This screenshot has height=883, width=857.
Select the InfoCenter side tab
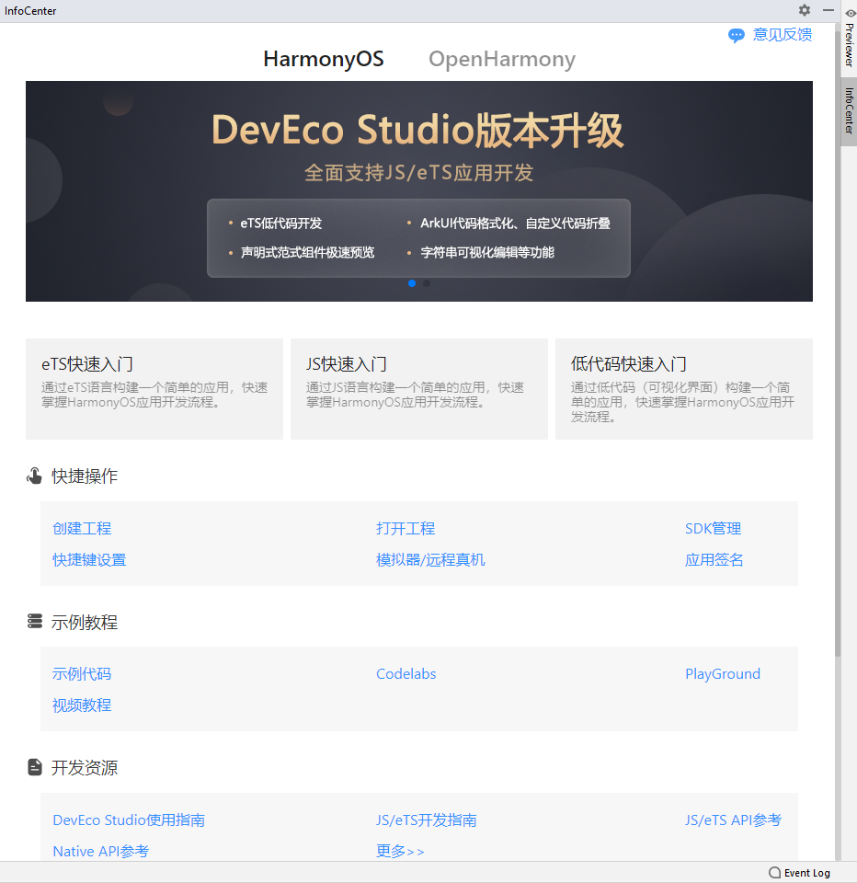click(849, 110)
